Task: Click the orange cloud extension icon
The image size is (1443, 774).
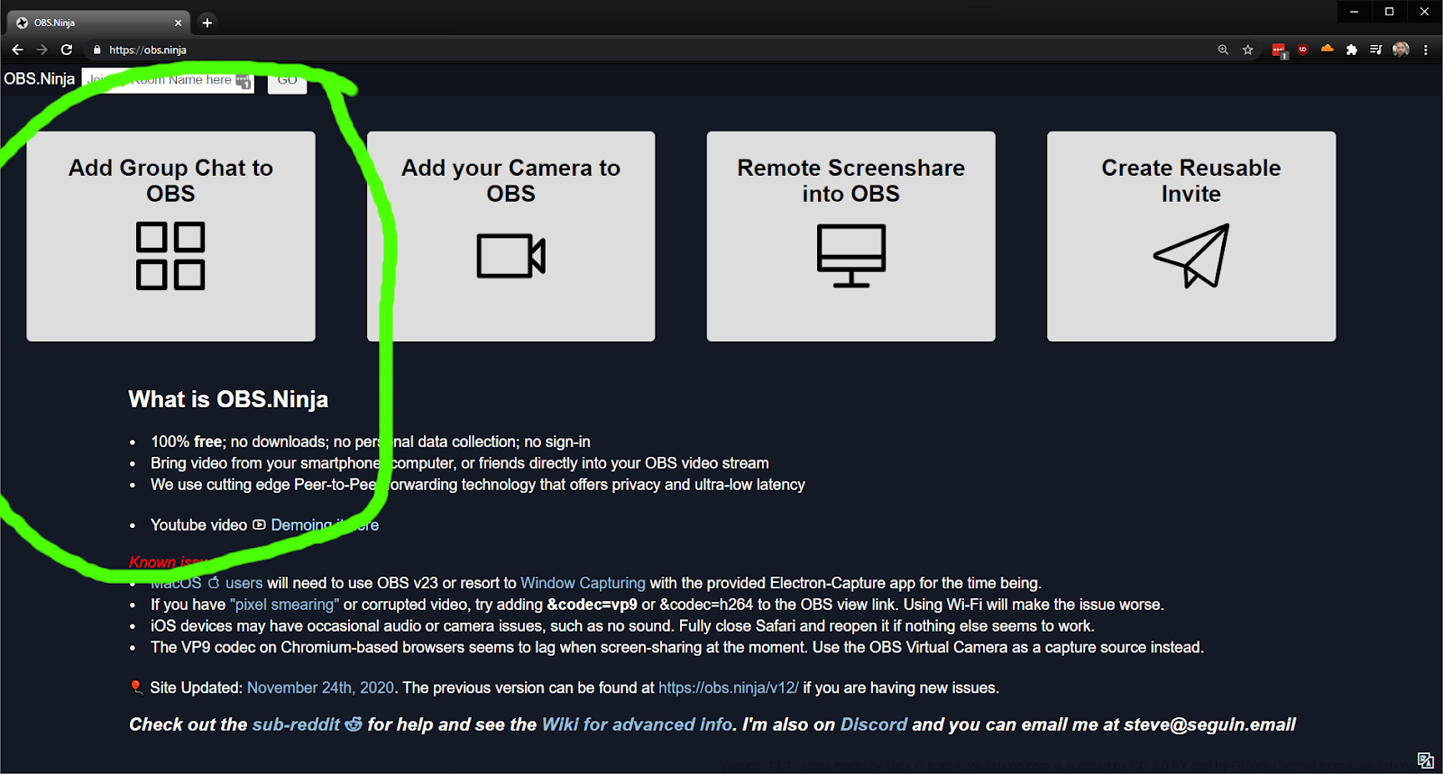Action: point(1327,49)
